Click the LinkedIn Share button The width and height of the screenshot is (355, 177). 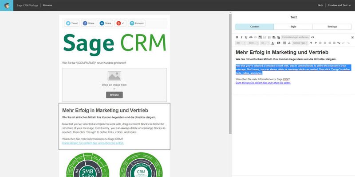pyautogui.click(x=105, y=23)
